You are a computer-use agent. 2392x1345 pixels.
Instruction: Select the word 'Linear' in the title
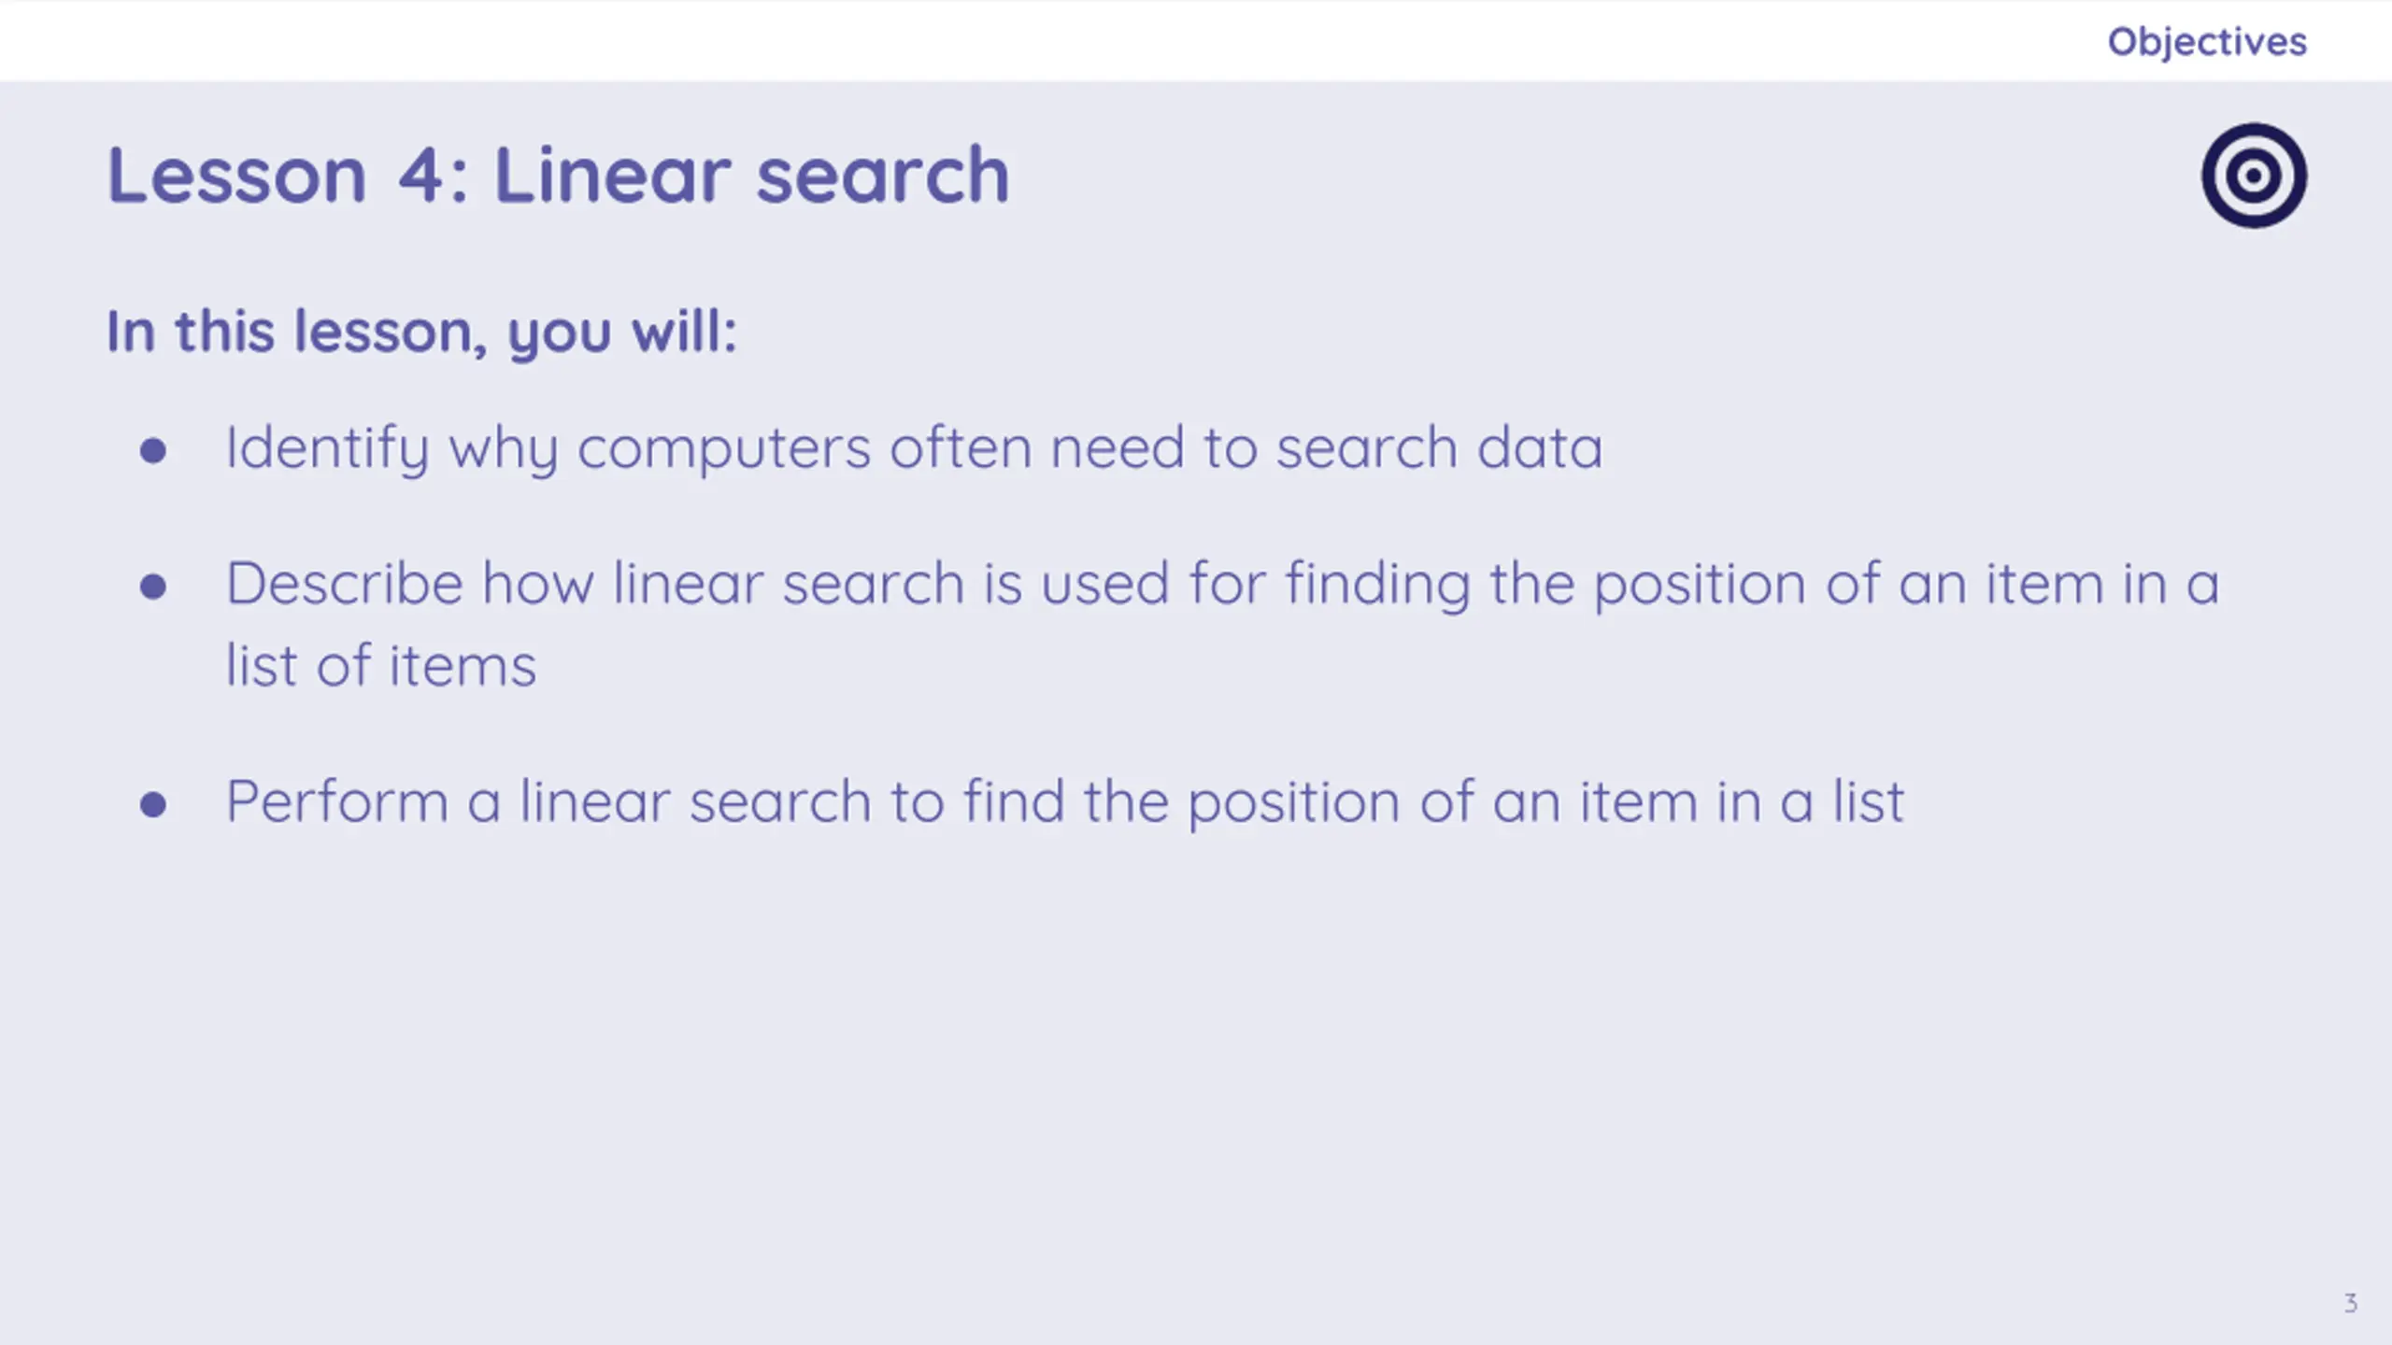point(612,175)
